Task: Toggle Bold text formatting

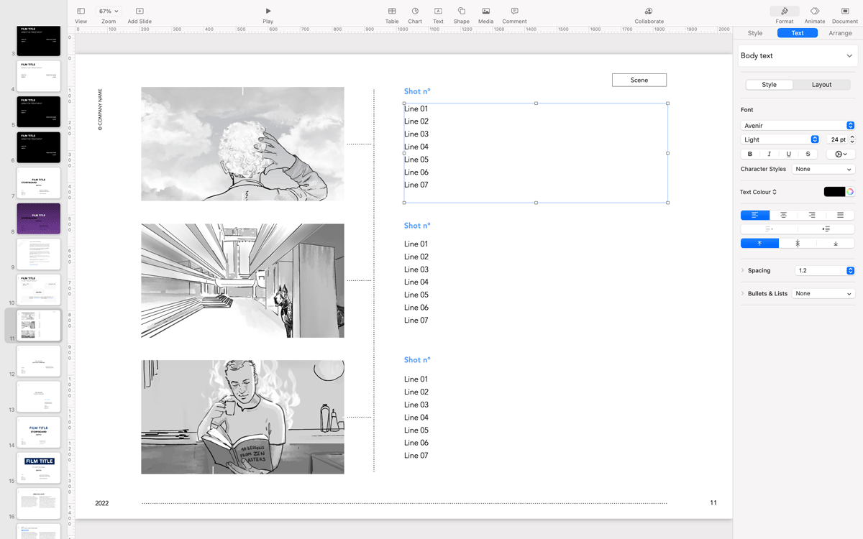Action: pos(750,154)
